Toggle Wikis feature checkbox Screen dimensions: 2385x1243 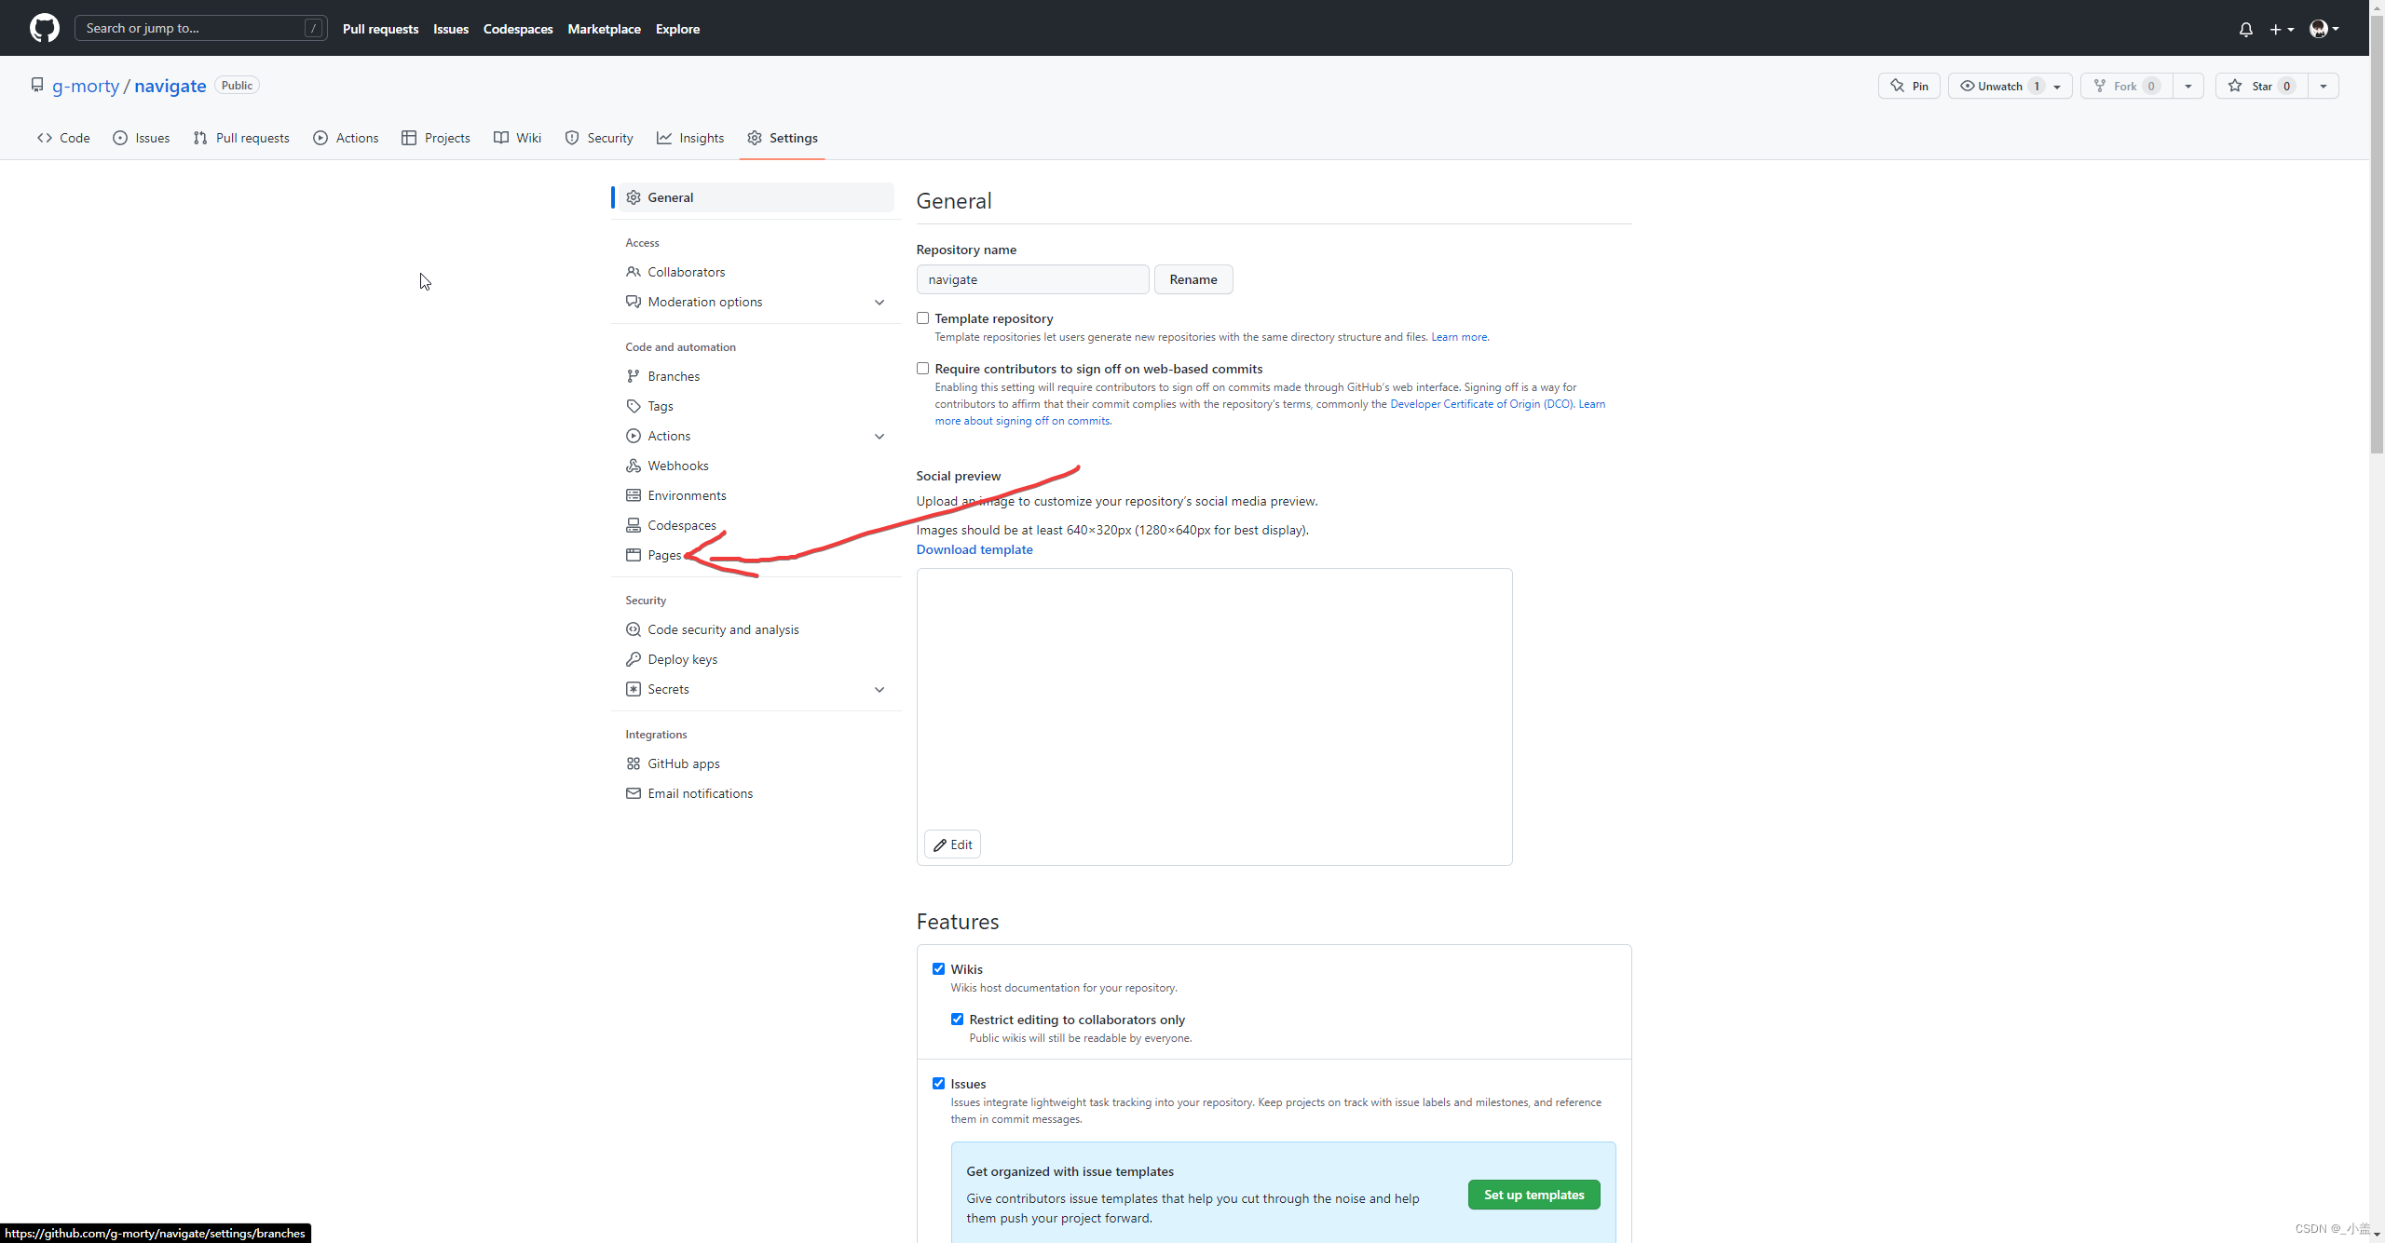pyautogui.click(x=938, y=967)
